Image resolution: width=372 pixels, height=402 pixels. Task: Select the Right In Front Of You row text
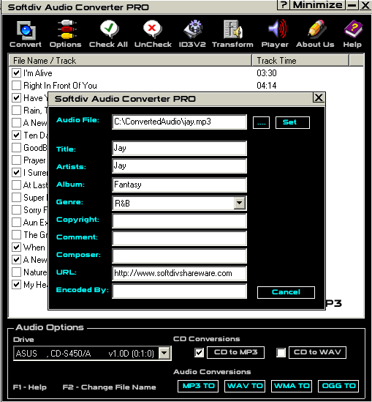tap(60, 86)
